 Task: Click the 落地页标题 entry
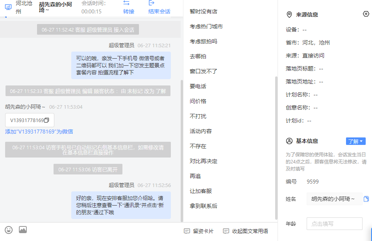tap(304, 69)
